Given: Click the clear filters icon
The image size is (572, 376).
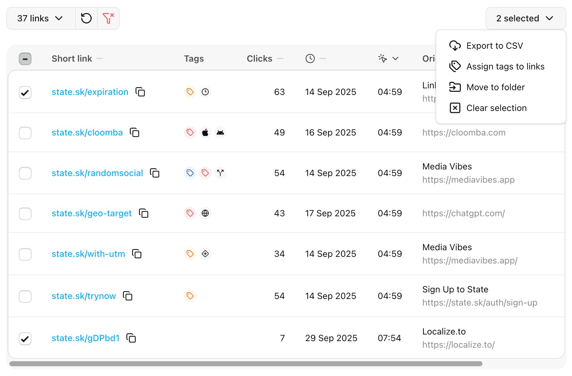Looking at the screenshot, I should [x=108, y=18].
